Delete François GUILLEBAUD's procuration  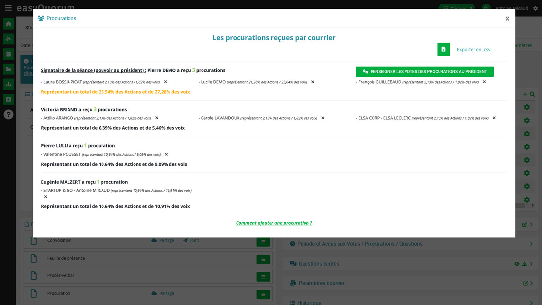click(x=484, y=82)
